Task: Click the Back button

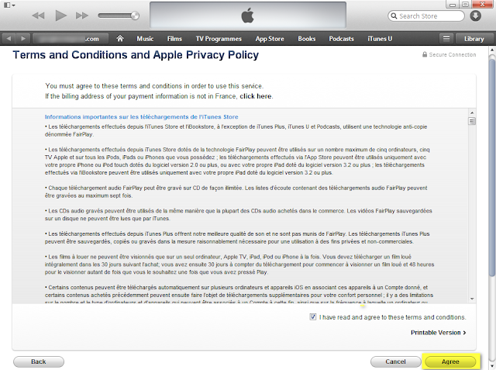Action: [x=39, y=361]
